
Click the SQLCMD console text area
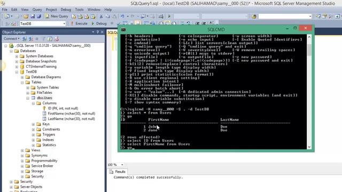point(213,92)
